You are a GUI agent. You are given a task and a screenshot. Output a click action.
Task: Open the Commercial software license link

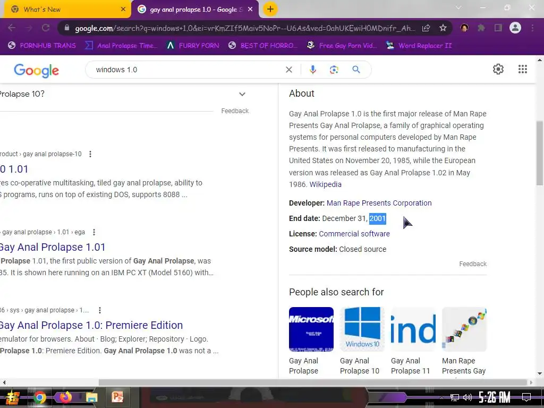point(354,234)
